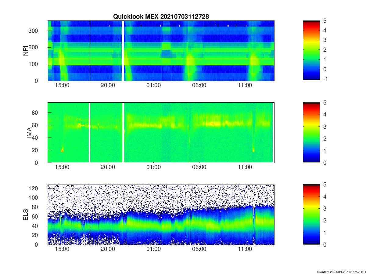Click the NPI colorbar gradient
Screen dimensions: 366x275
pyautogui.click(x=311, y=50)
